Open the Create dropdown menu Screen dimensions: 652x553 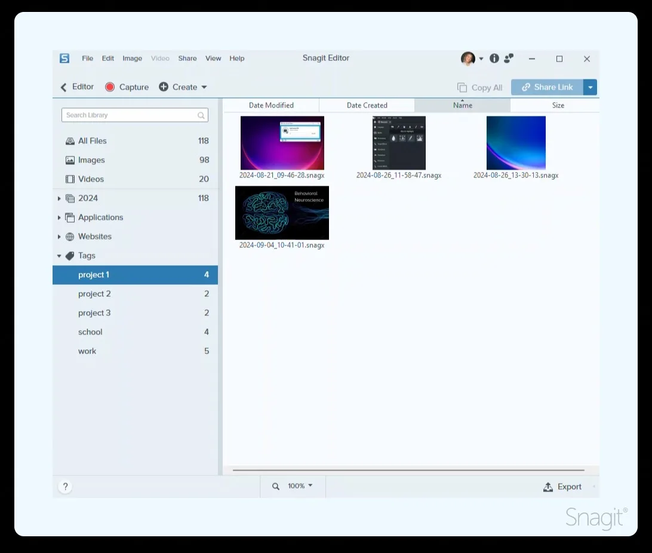183,87
